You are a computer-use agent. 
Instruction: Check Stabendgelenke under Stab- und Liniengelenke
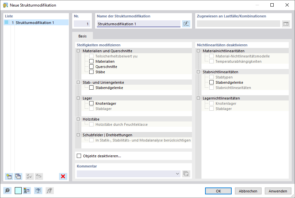92,88
